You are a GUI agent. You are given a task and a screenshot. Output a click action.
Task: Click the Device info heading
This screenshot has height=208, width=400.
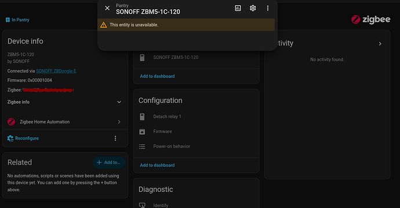(26, 41)
